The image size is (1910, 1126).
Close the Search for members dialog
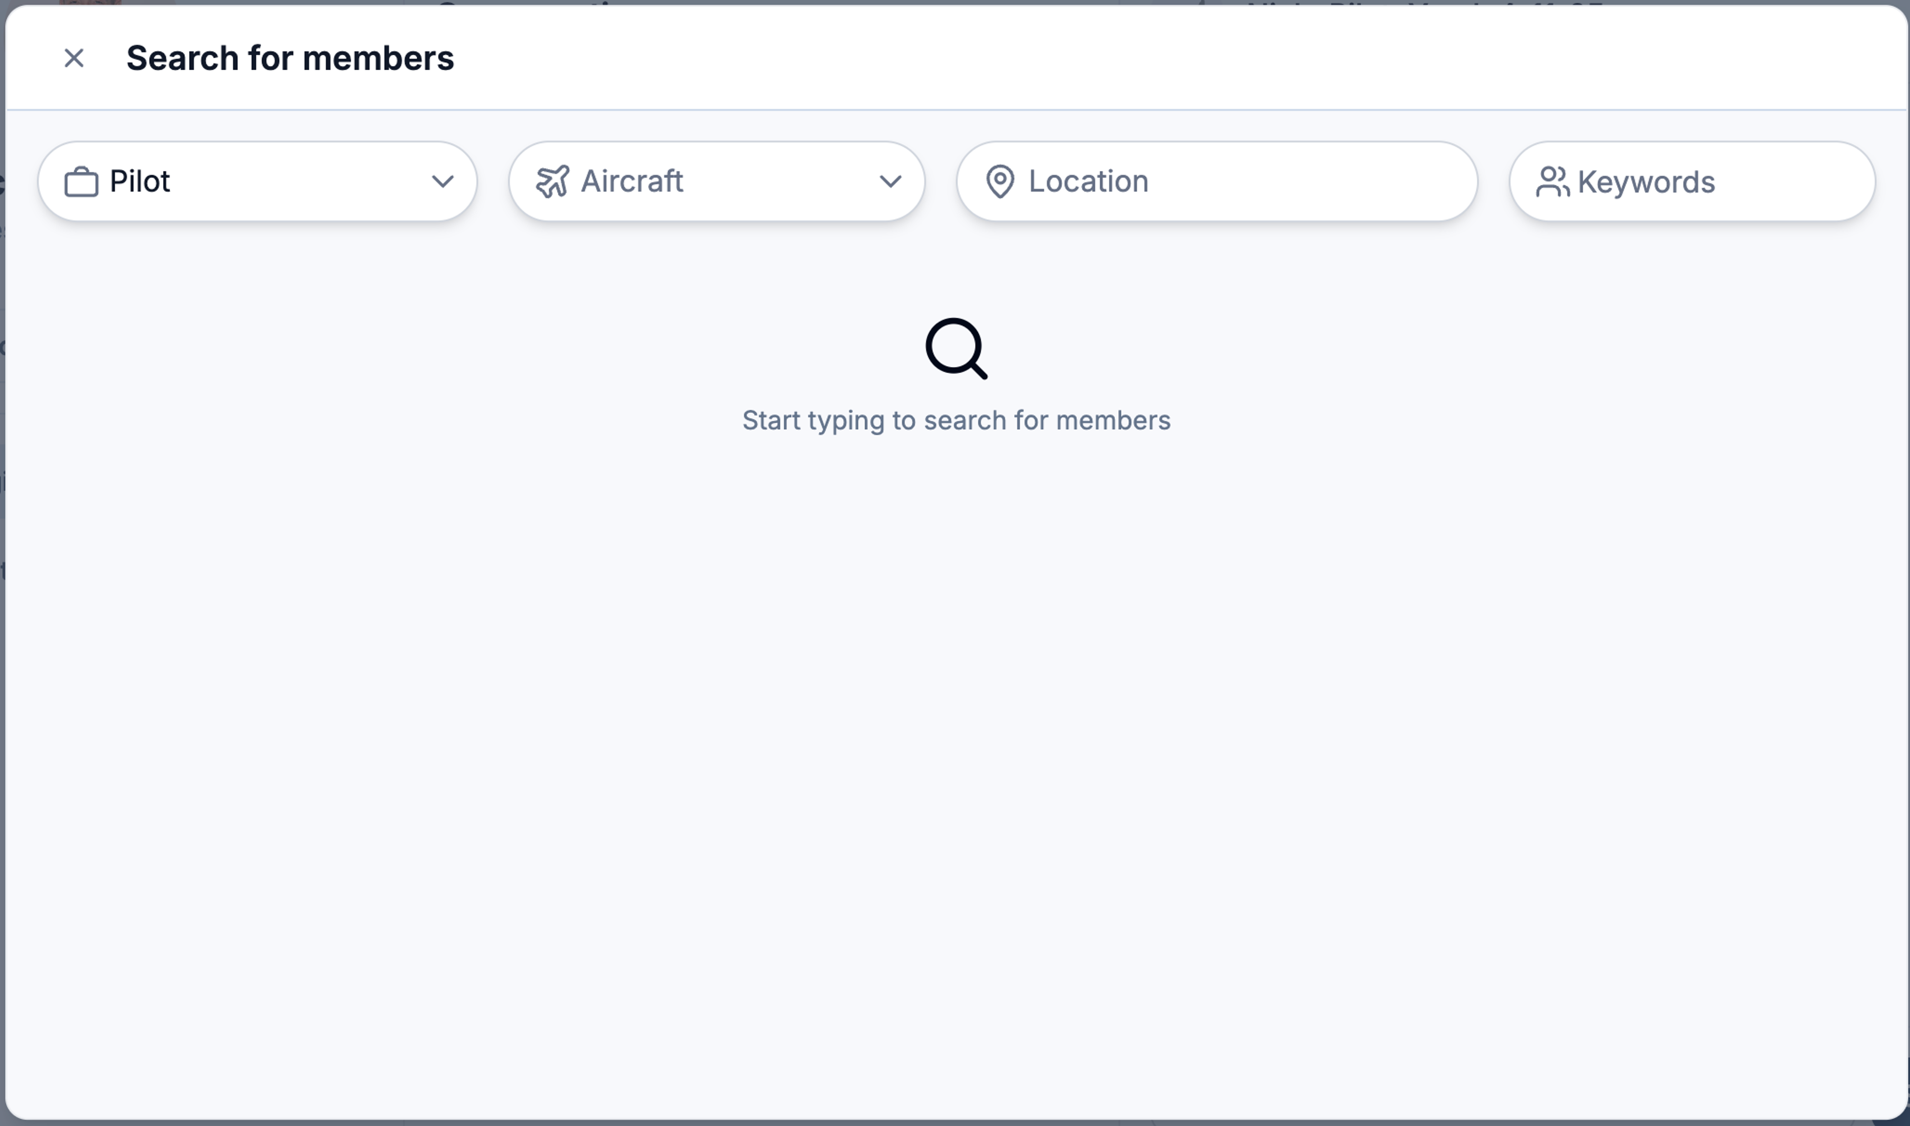pos(74,58)
